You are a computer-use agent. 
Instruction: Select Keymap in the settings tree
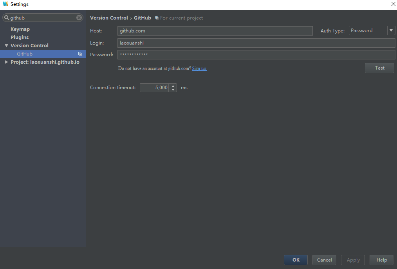[x=20, y=29]
